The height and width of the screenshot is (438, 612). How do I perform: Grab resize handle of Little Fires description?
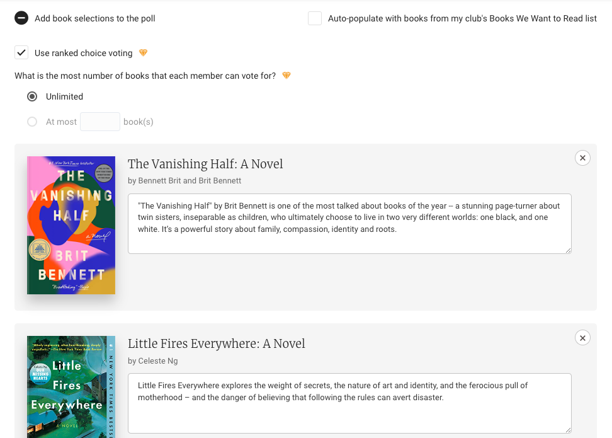coord(568,430)
